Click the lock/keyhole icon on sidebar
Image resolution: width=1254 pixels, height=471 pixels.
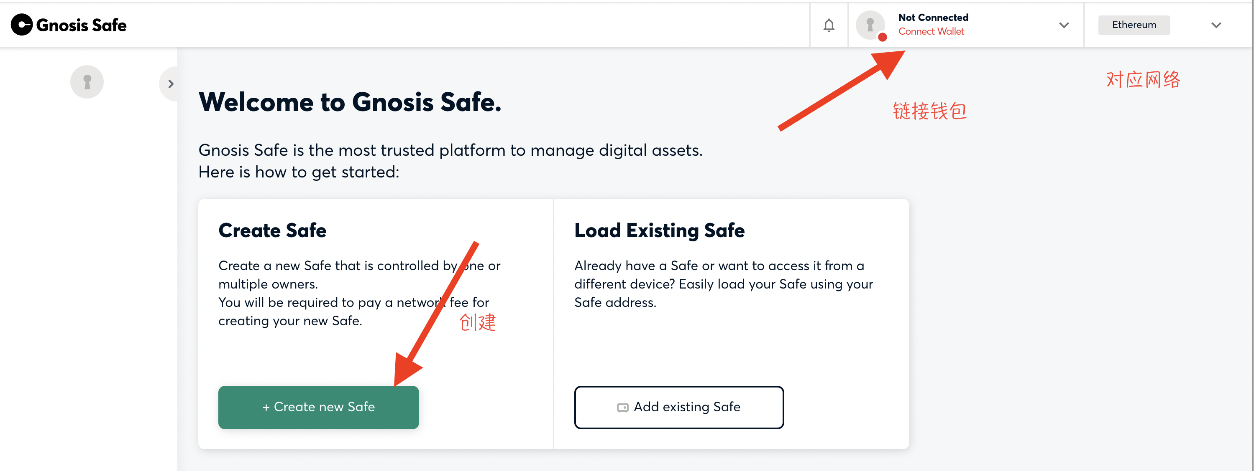[x=87, y=81]
